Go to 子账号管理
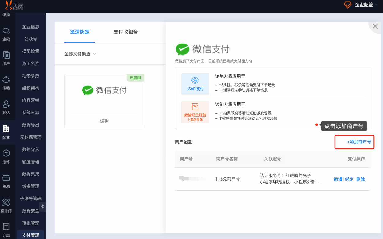Viewport: 383px width, 239px height. (31, 199)
